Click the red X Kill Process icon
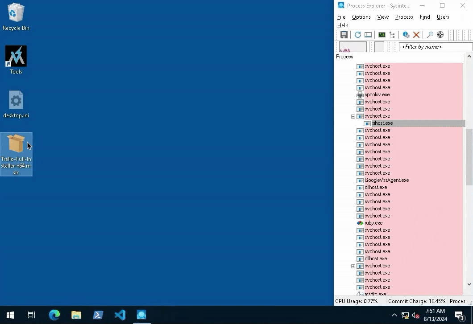 tap(416, 35)
